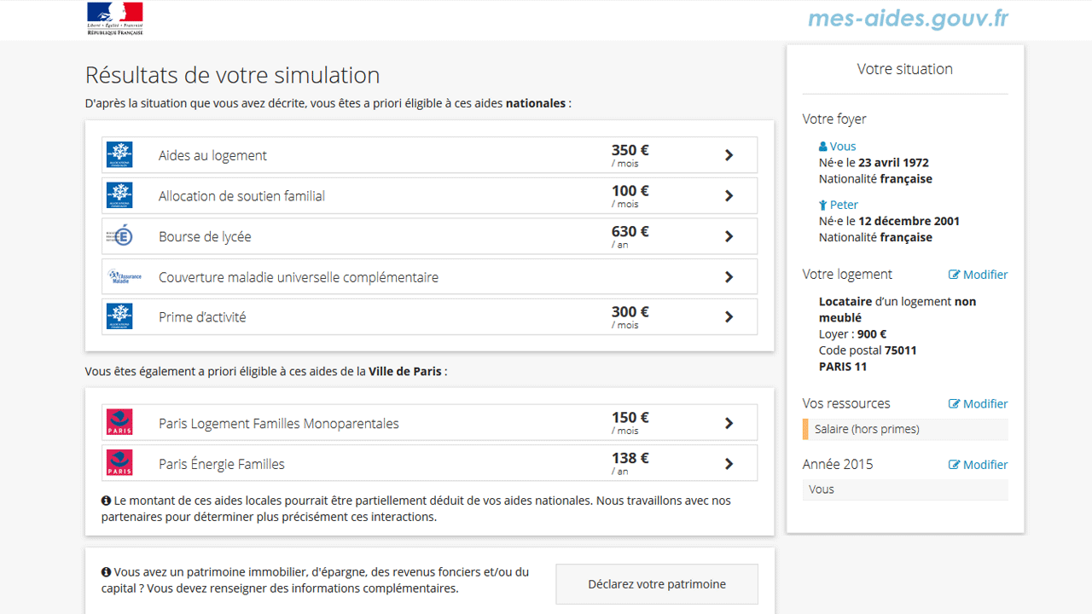1092x614 pixels.
Task: Click the 100 € monthly amount
Action: click(x=630, y=191)
